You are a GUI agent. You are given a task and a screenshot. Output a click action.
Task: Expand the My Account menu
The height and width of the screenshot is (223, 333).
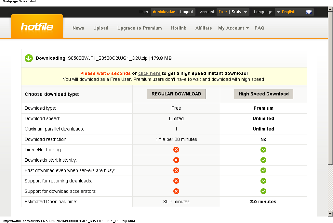click(233, 28)
